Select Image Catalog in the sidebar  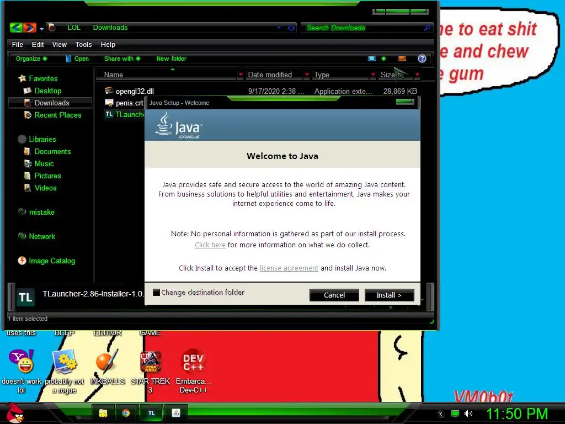click(52, 261)
